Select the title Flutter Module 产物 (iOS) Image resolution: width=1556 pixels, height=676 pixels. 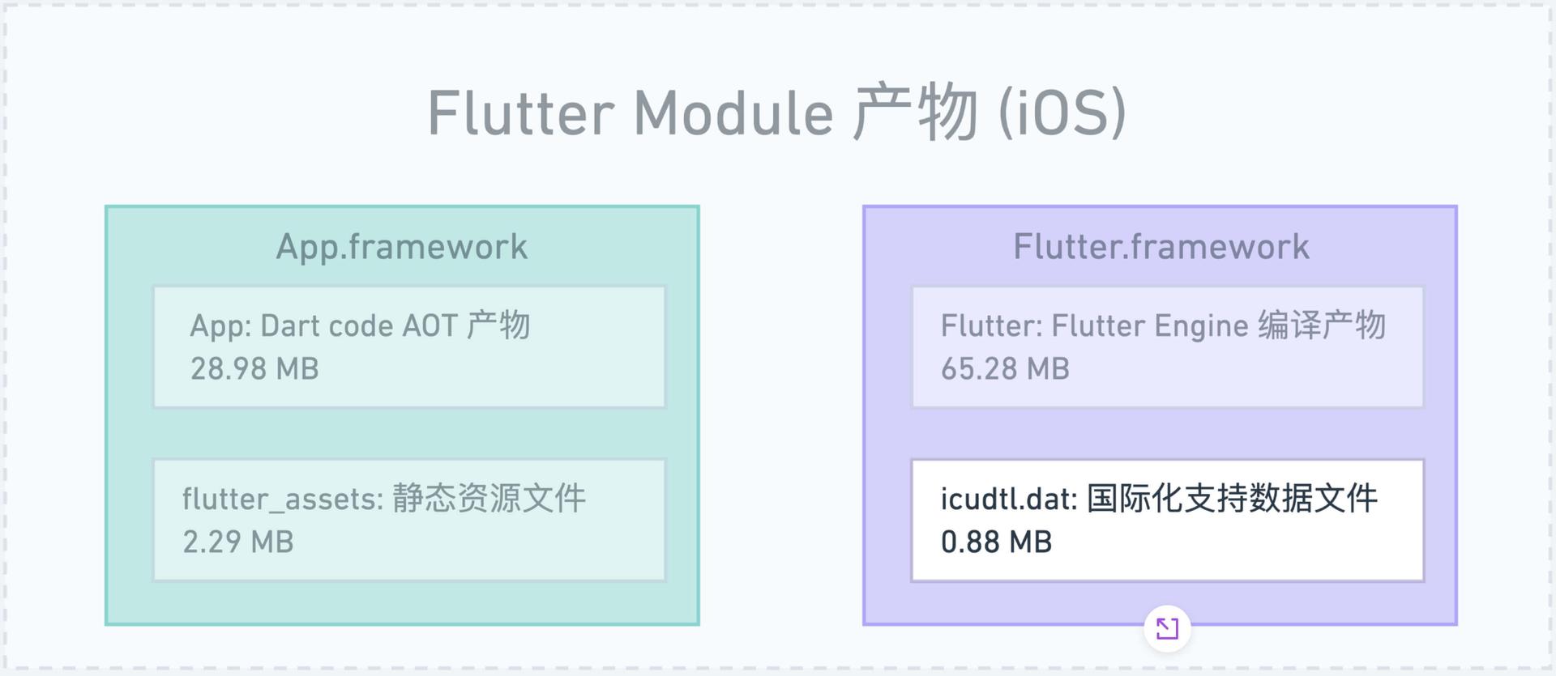776,113
